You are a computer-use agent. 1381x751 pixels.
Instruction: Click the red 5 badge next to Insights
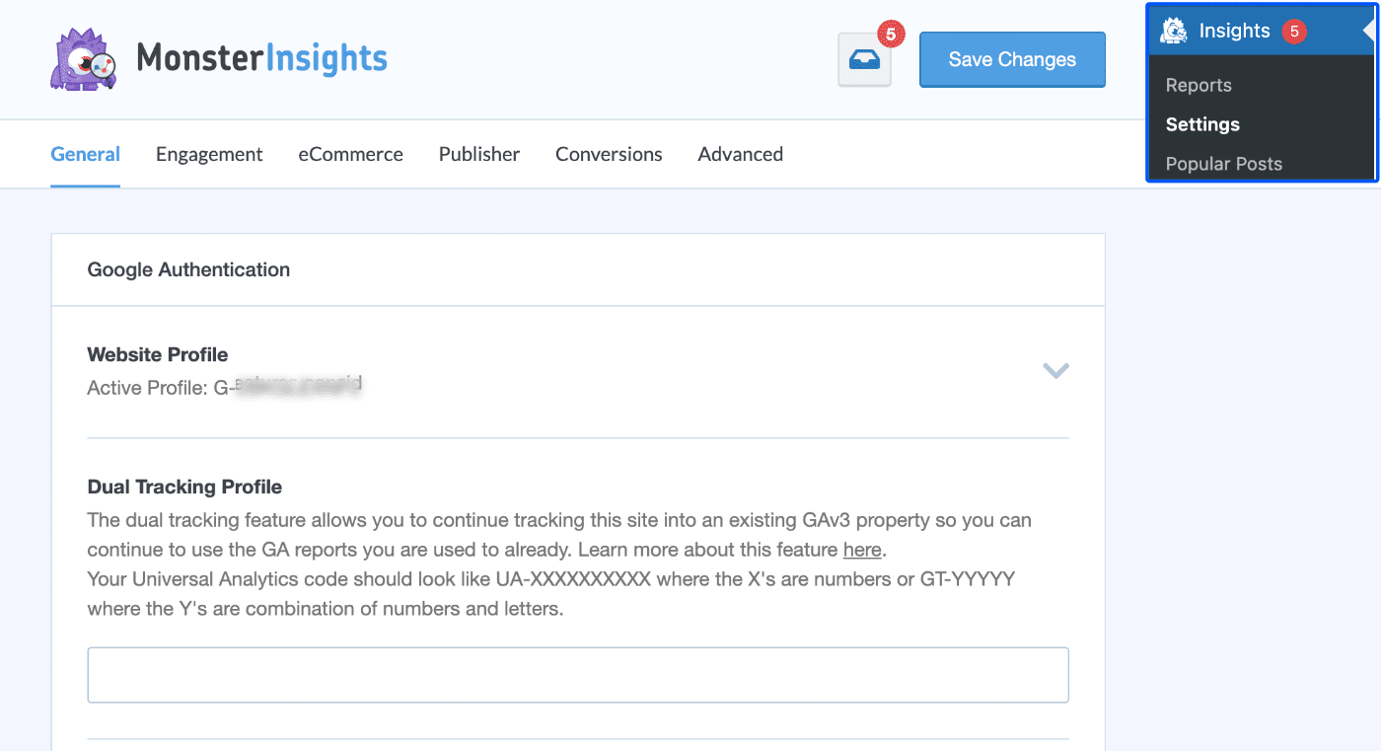(1294, 32)
